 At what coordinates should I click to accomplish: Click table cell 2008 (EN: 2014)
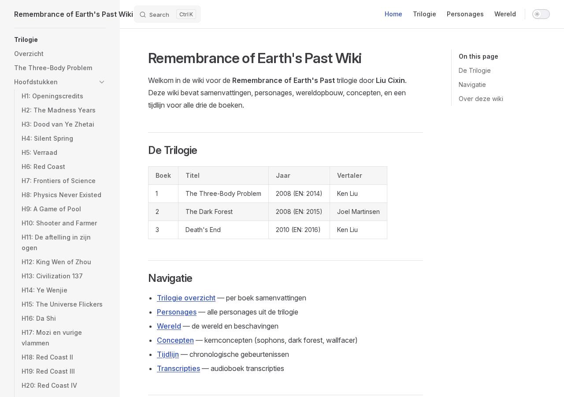click(299, 194)
